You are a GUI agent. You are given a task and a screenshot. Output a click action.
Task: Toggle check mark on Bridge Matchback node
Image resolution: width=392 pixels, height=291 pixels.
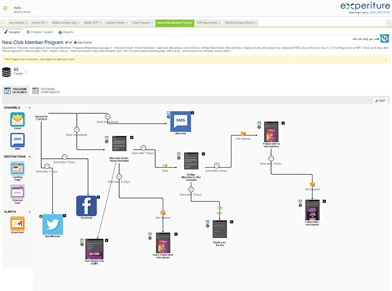click(179, 158)
